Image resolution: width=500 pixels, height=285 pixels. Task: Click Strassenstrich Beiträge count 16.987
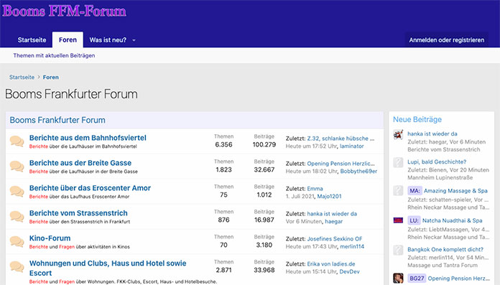(x=264, y=220)
